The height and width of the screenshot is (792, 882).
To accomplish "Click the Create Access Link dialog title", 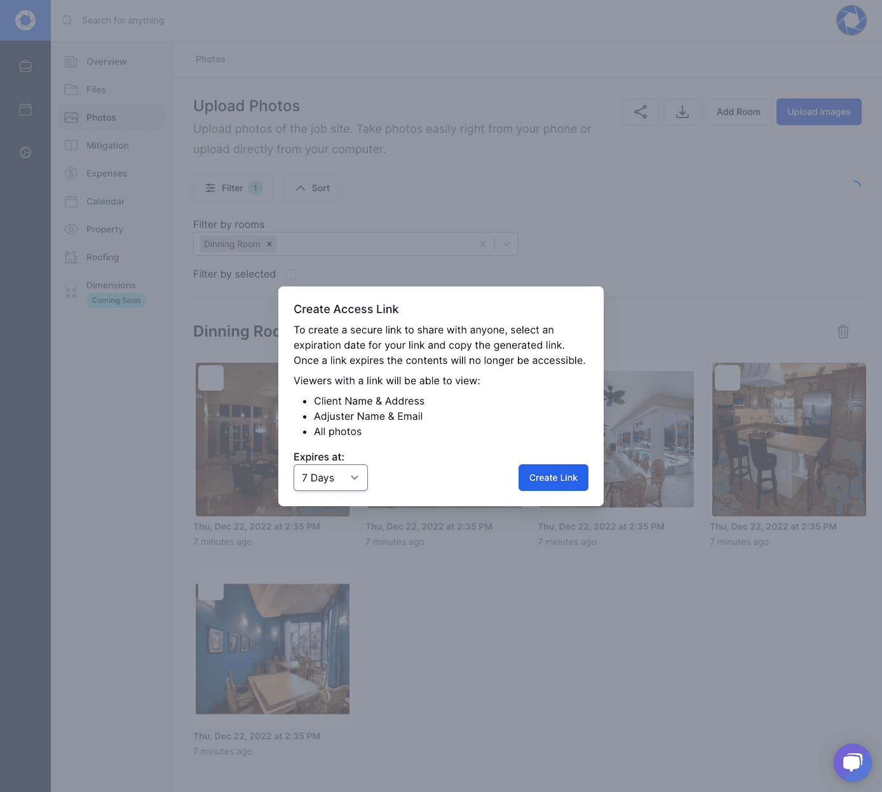I will click(346, 309).
